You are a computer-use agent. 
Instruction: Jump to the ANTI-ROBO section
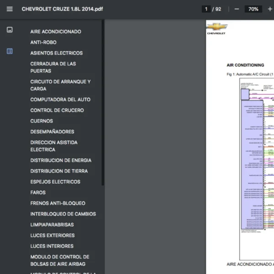[x=43, y=42]
